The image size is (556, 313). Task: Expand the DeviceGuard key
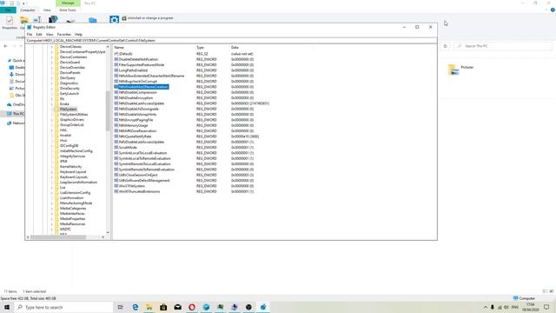tap(52, 62)
